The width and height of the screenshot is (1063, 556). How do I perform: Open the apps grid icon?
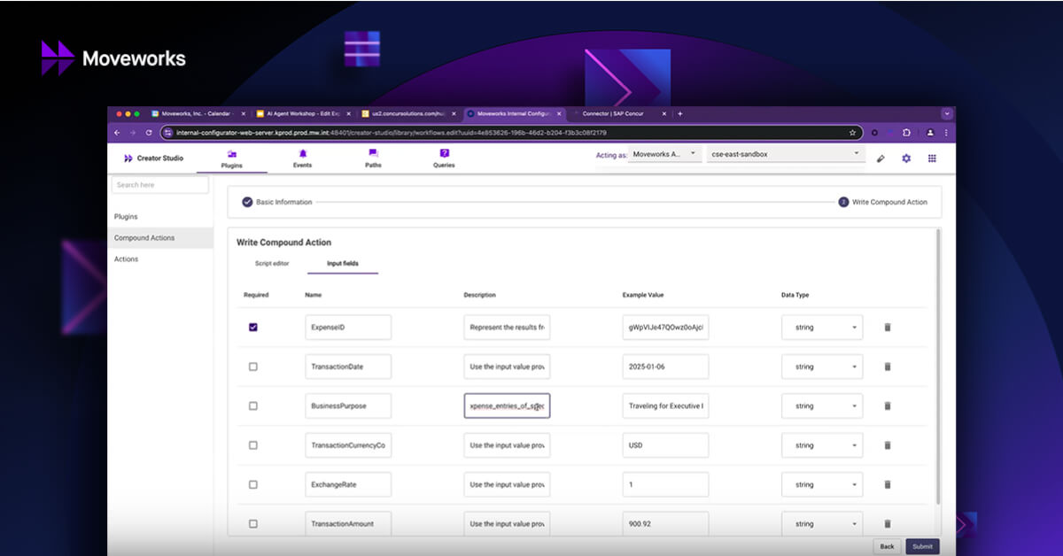tap(932, 158)
